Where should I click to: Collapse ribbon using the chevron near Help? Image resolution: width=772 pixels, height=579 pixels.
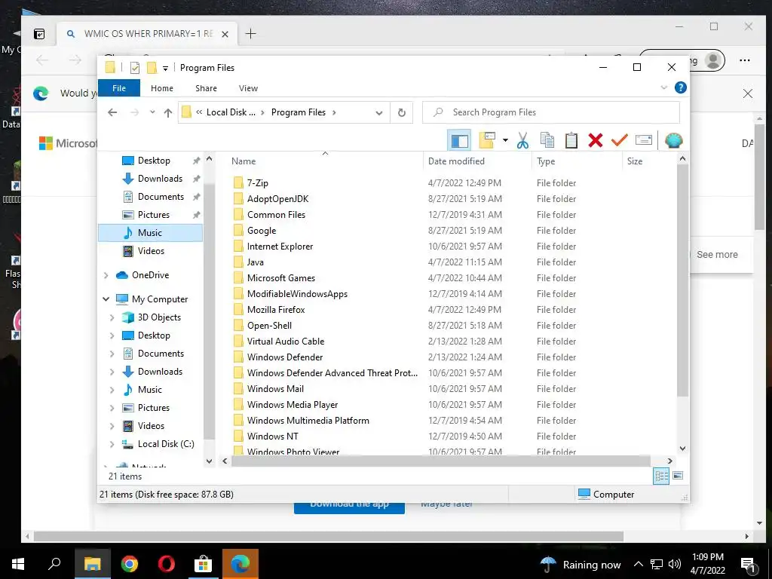click(x=663, y=87)
